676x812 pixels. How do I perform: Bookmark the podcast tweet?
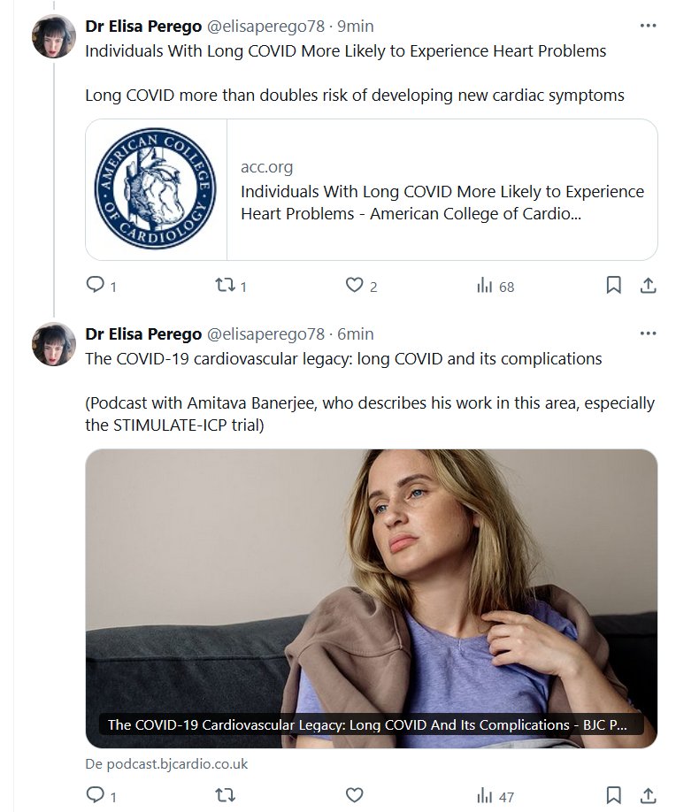coord(613,796)
